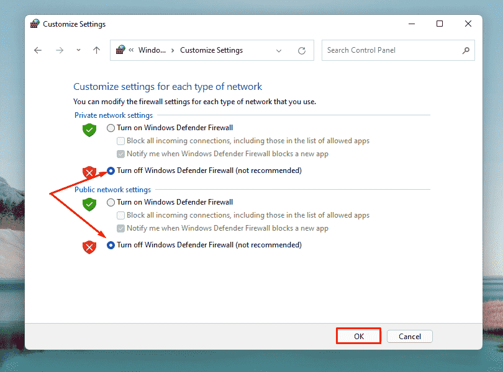Turn on firewall for Private network
Image resolution: width=503 pixels, height=372 pixels.
(111, 128)
